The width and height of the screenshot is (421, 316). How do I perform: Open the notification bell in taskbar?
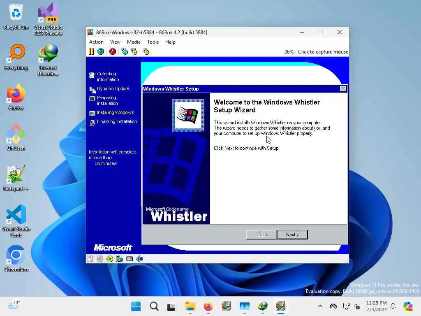click(x=393, y=306)
